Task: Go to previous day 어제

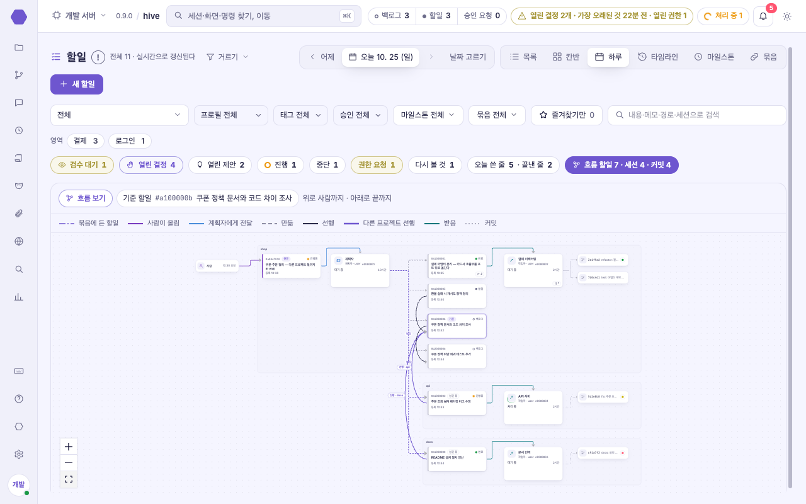Action: coord(322,57)
